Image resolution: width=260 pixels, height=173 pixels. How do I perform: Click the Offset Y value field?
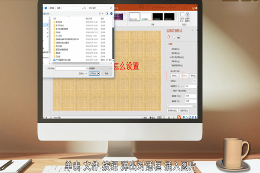(x=191, y=101)
